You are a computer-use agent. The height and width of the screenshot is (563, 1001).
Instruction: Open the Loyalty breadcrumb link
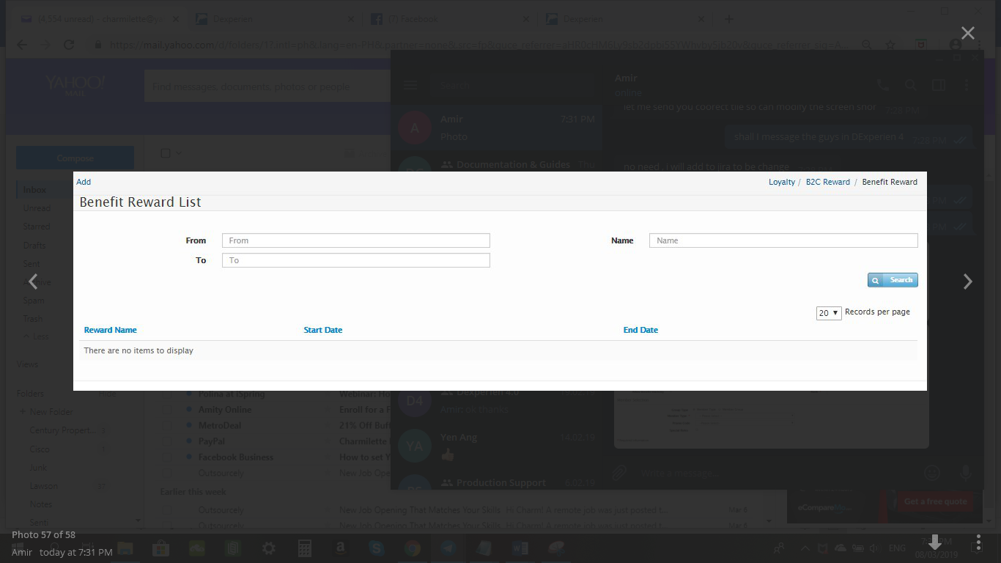[781, 182]
